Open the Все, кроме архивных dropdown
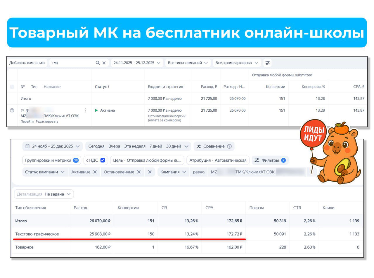 (237, 63)
